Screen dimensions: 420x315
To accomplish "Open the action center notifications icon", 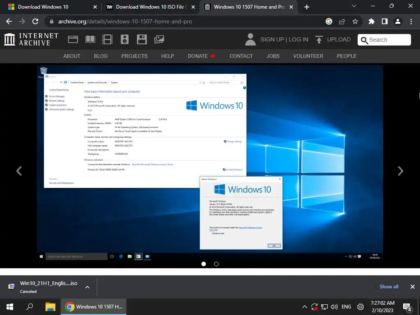I will (407, 307).
